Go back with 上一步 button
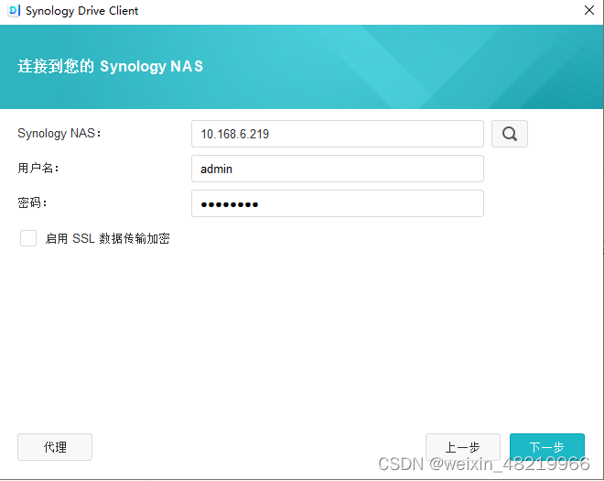The width and height of the screenshot is (604, 481). 463,447
